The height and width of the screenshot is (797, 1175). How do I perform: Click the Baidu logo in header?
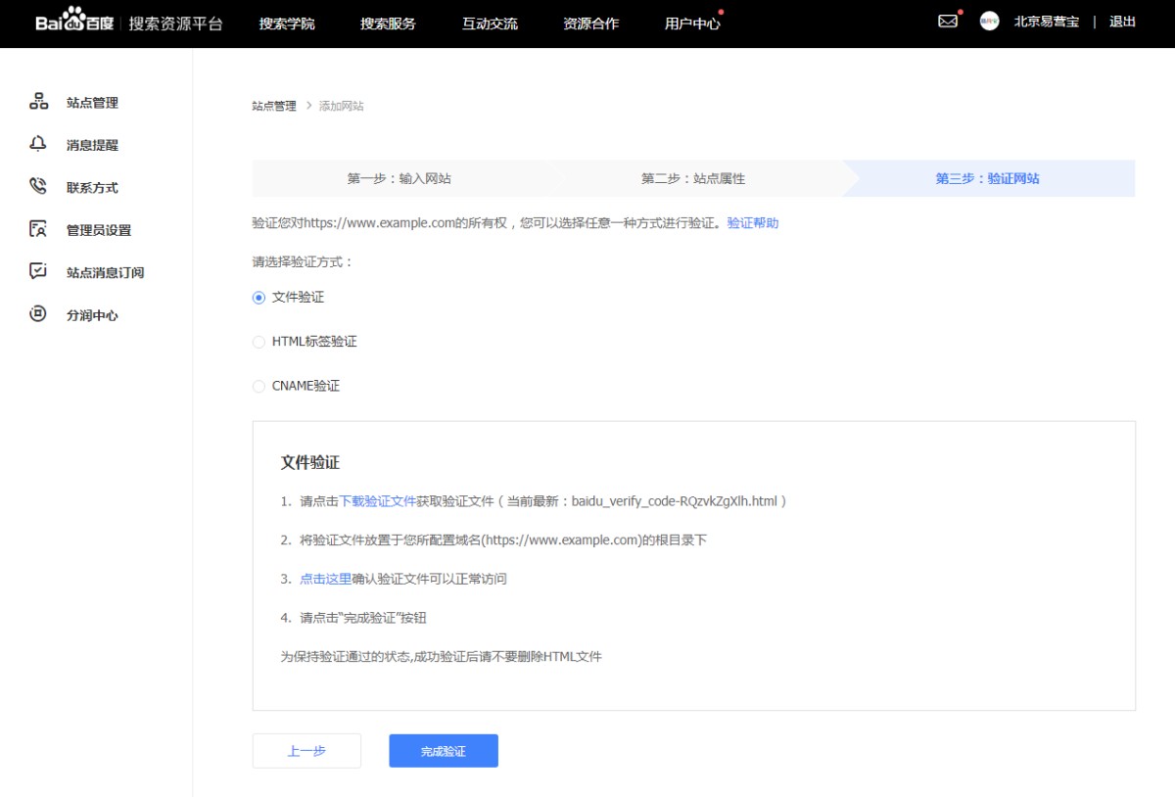(74, 23)
